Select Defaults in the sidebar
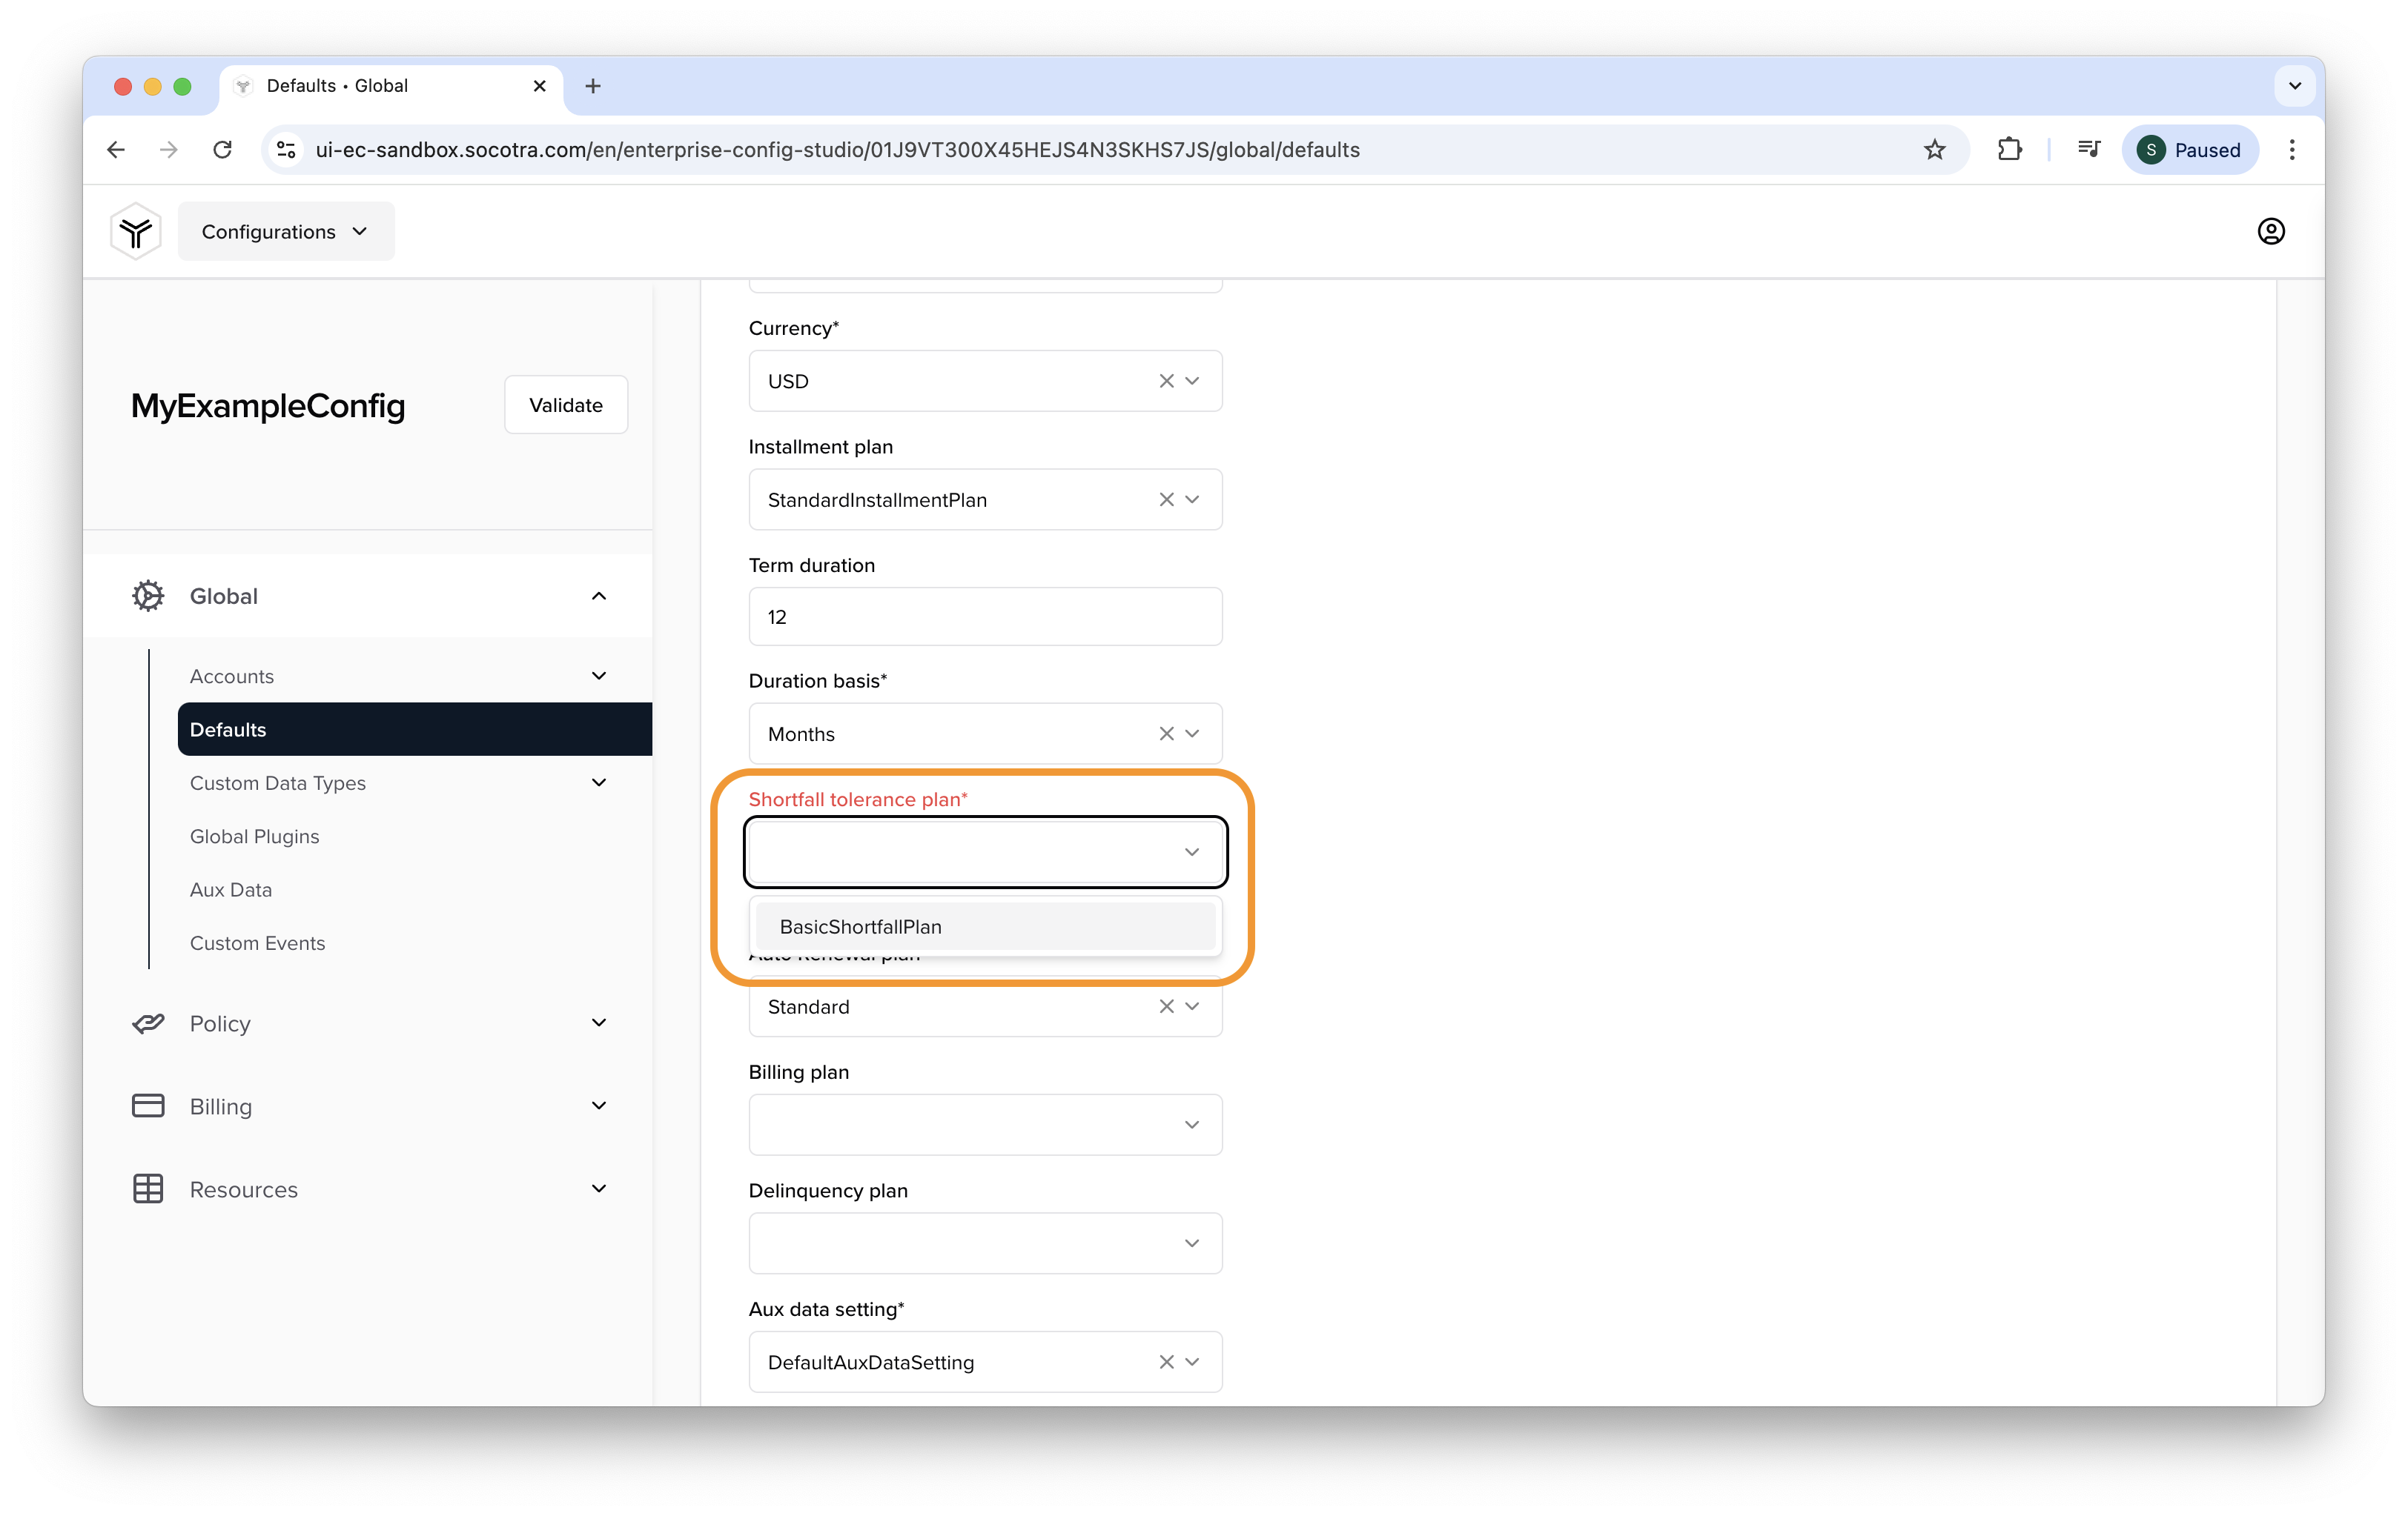The image size is (2408, 1516). coord(415,730)
